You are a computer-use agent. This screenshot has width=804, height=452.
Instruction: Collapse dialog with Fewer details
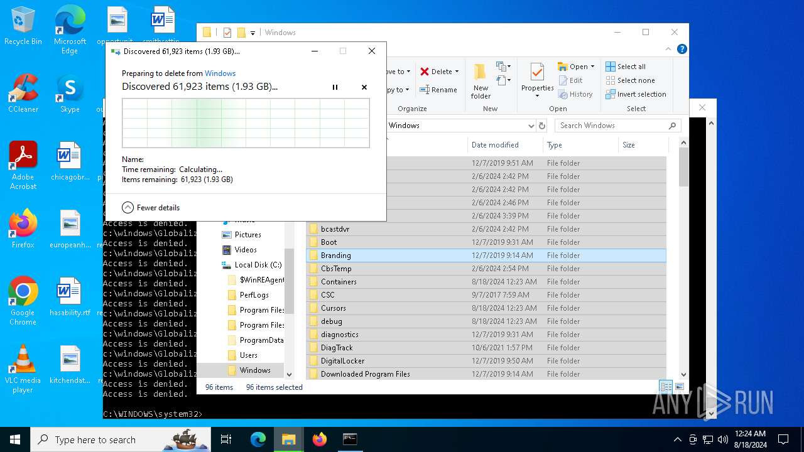point(151,207)
